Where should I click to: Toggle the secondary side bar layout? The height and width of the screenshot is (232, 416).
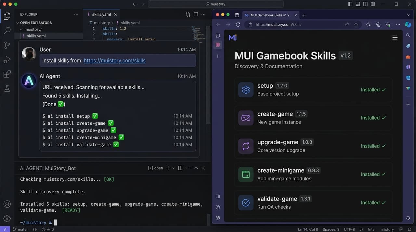366,4
